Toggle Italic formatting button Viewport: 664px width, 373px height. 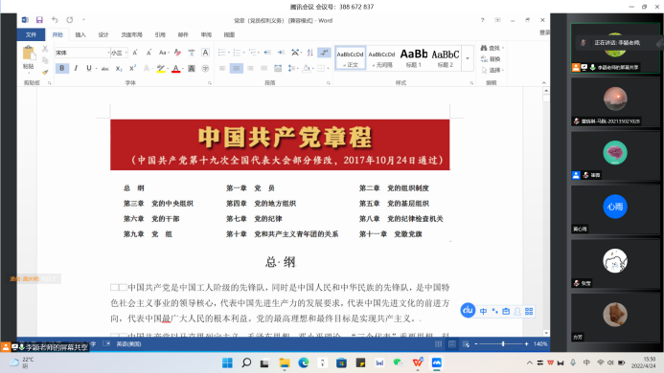click(76, 68)
